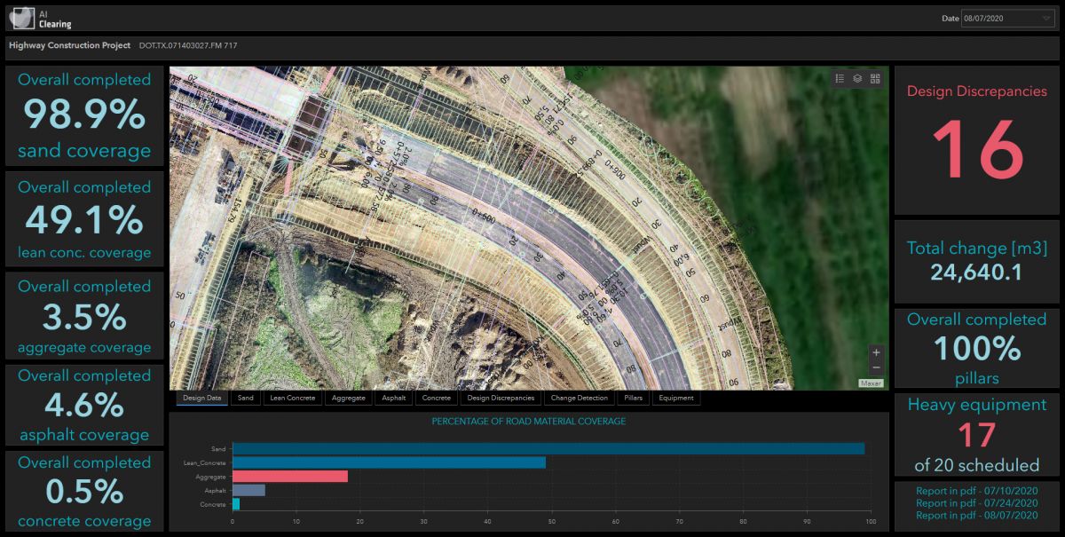The height and width of the screenshot is (537, 1065).
Task: Open the Aggregate tab
Action: [x=348, y=399]
